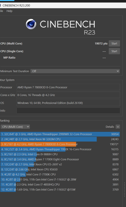Open the Help menu
The width and height of the screenshot is (126, 207).
tap(10, 11)
